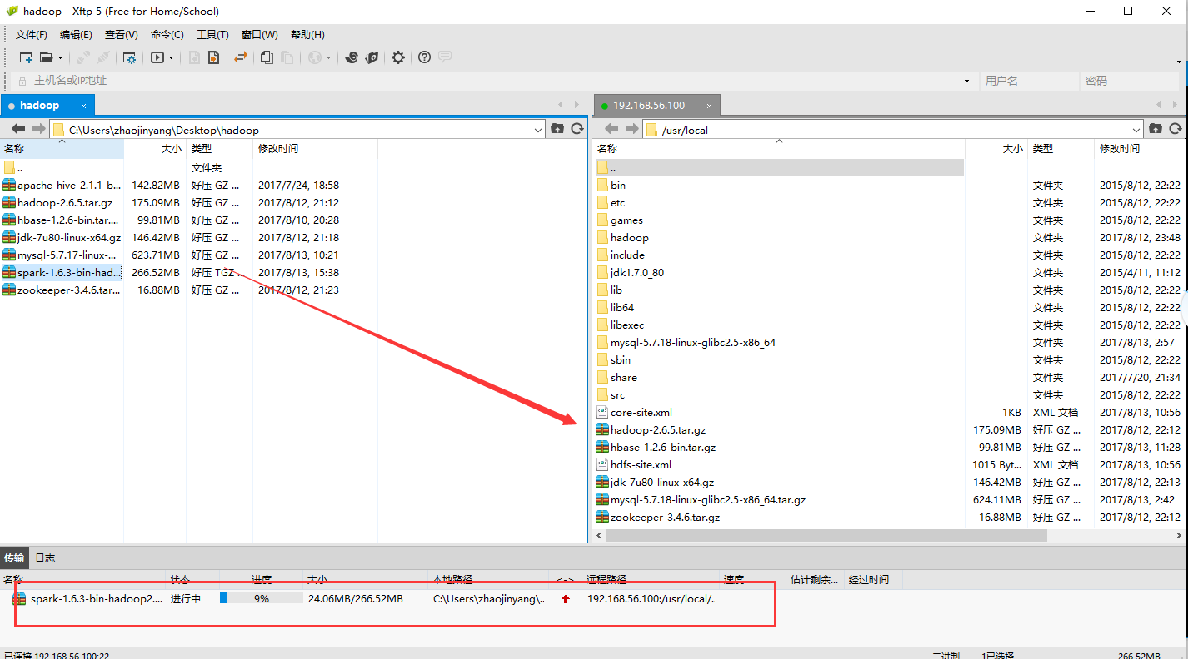This screenshot has height=659, width=1188.
Task: Go to parent folder in local pane
Action: click(557, 129)
